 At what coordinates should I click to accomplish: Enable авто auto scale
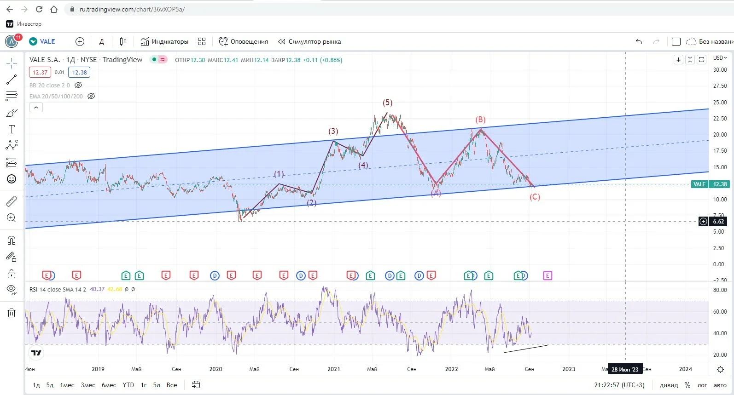(x=720, y=385)
